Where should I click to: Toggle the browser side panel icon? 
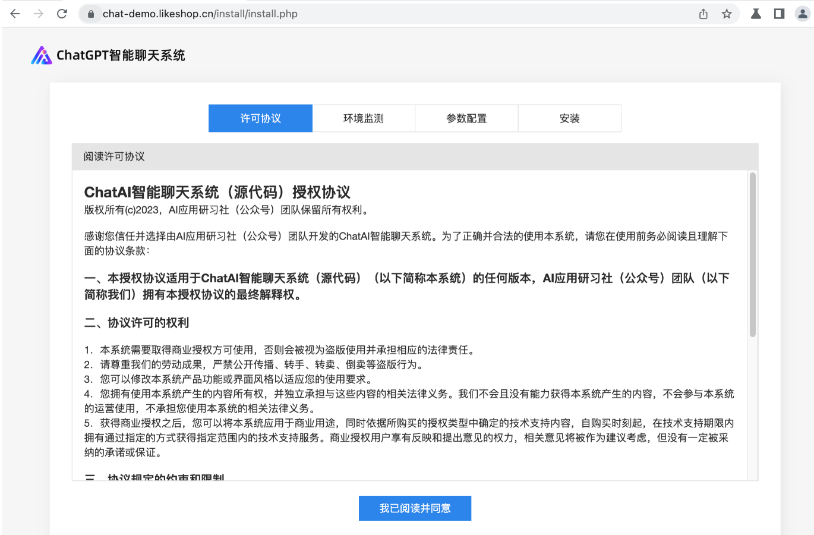779,14
